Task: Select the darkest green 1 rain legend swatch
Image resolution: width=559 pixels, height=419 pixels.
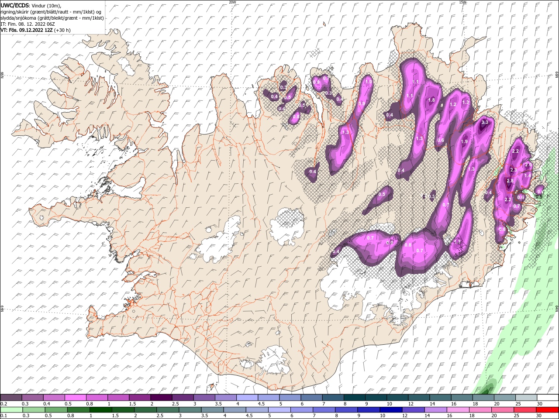Action: [x=101, y=410]
